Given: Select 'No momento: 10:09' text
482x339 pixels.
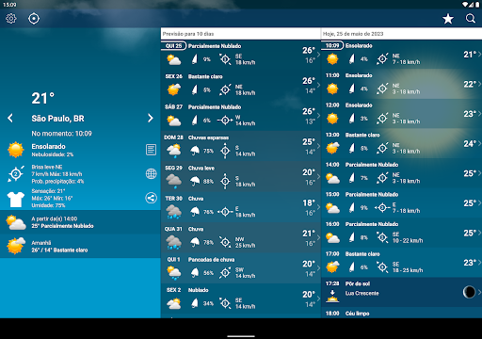Looking at the screenshot, I should (x=61, y=134).
